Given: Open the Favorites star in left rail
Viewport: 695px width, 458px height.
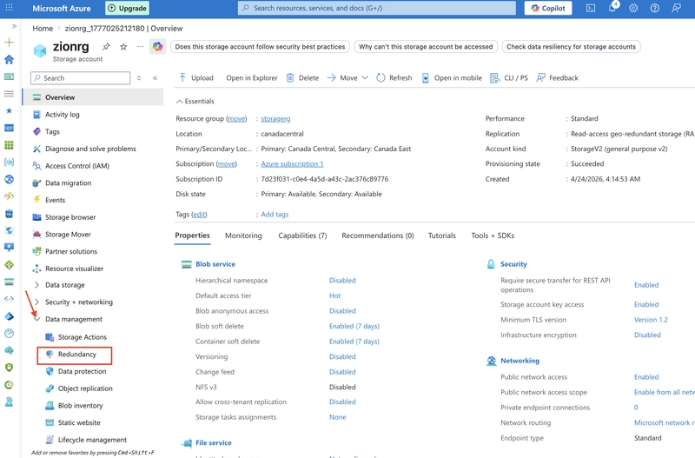Looking at the screenshot, I should tap(9, 111).
